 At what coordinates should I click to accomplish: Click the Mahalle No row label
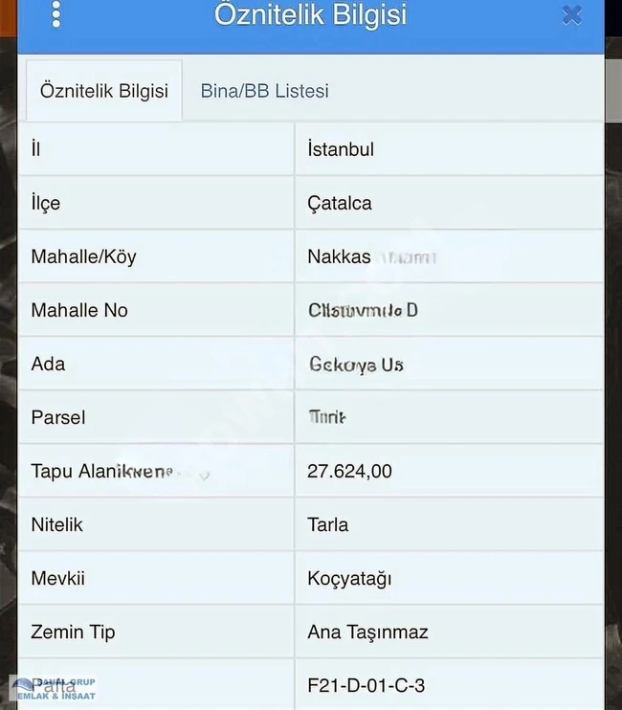tap(78, 310)
